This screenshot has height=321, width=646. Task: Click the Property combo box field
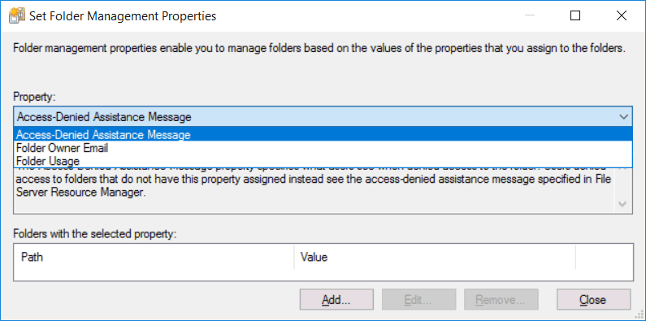(323, 117)
